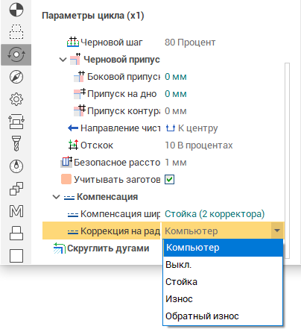
Task: Click the 10 В процентах value
Action: point(199,145)
